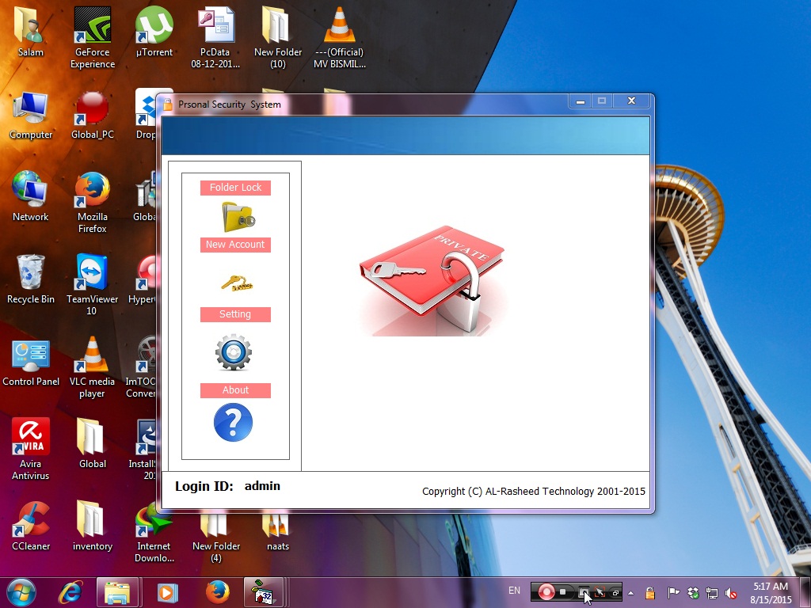Click the AL-Rasheed Technology copyright text

533,491
